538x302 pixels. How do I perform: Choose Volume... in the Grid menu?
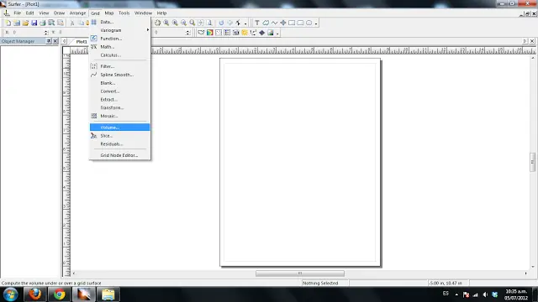click(x=119, y=128)
